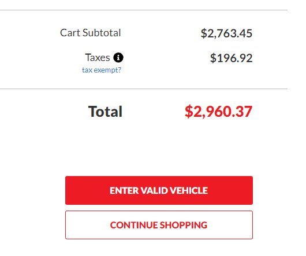Click the divider line above Cart Subtotal
The image size is (306, 256).
click(x=144, y=10)
